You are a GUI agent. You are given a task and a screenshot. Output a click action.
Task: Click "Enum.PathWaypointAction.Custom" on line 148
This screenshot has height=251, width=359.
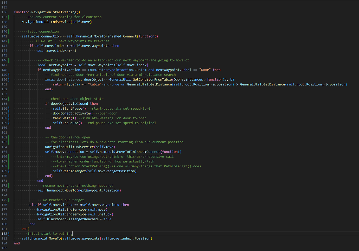pos(117,70)
